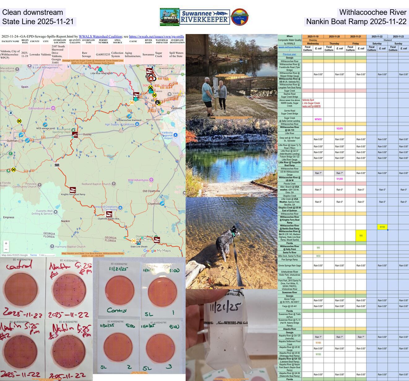Click the Wild Adventures map marker
409x381 pixels.
point(151,179)
